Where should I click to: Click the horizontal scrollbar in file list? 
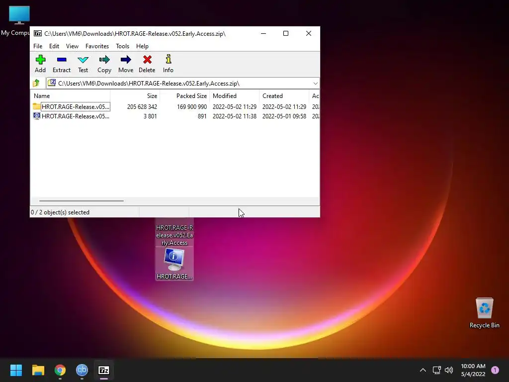coord(81,201)
